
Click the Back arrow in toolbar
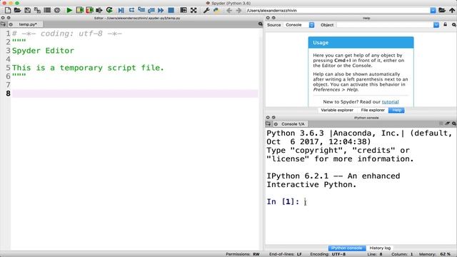tap(229, 11)
